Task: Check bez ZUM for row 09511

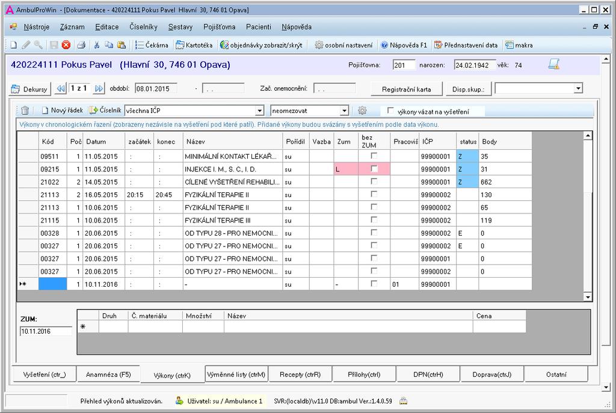Action: coord(374,156)
